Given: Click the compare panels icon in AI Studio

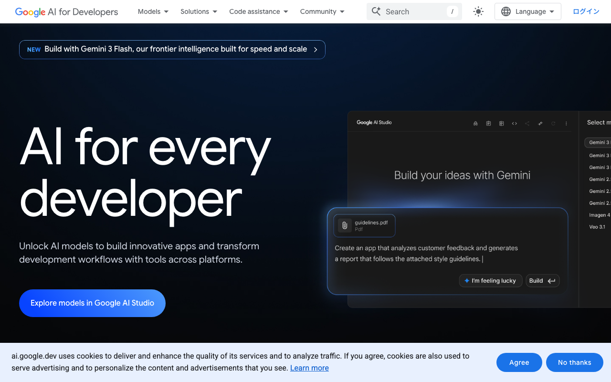Looking at the screenshot, I should pyautogui.click(x=501, y=123).
